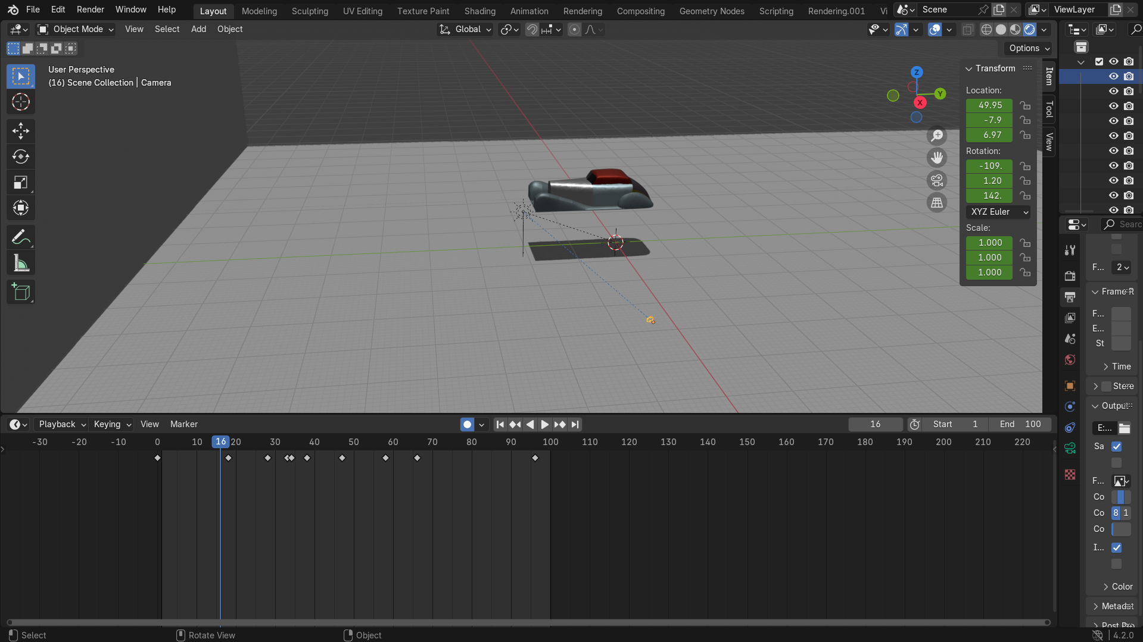Toggle the snapping magnet
Viewport: 1143px width, 642px height.
tap(532, 29)
